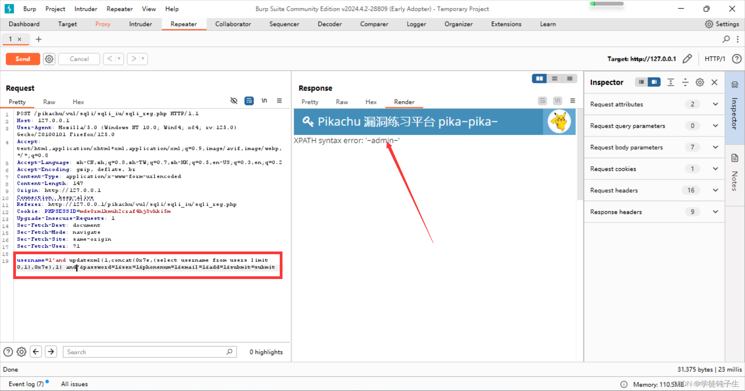Select request Raw view tab
The image size is (745, 391).
pos(49,102)
